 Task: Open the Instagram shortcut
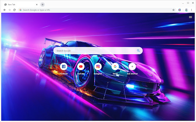click(98, 66)
